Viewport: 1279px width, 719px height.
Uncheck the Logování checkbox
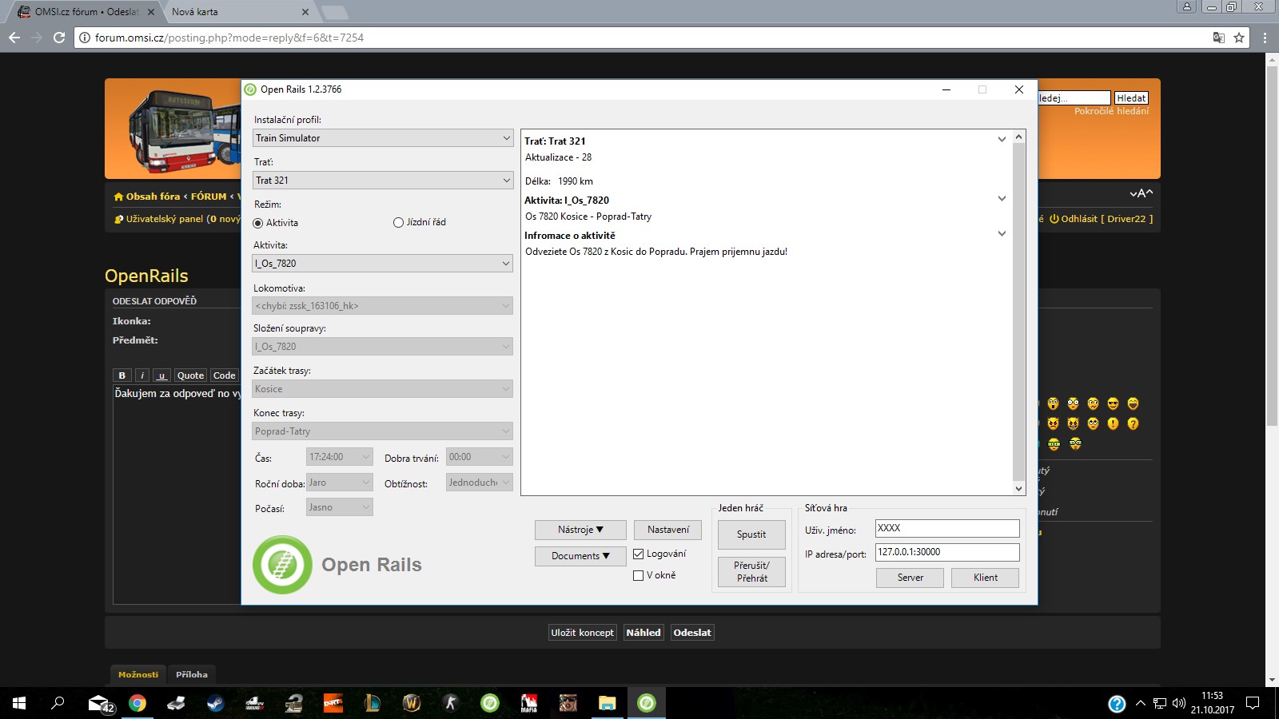pos(638,554)
